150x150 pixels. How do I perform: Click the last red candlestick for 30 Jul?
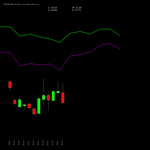[63, 98]
